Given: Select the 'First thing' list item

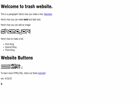Looking at the screenshot, I should pos(9,44).
